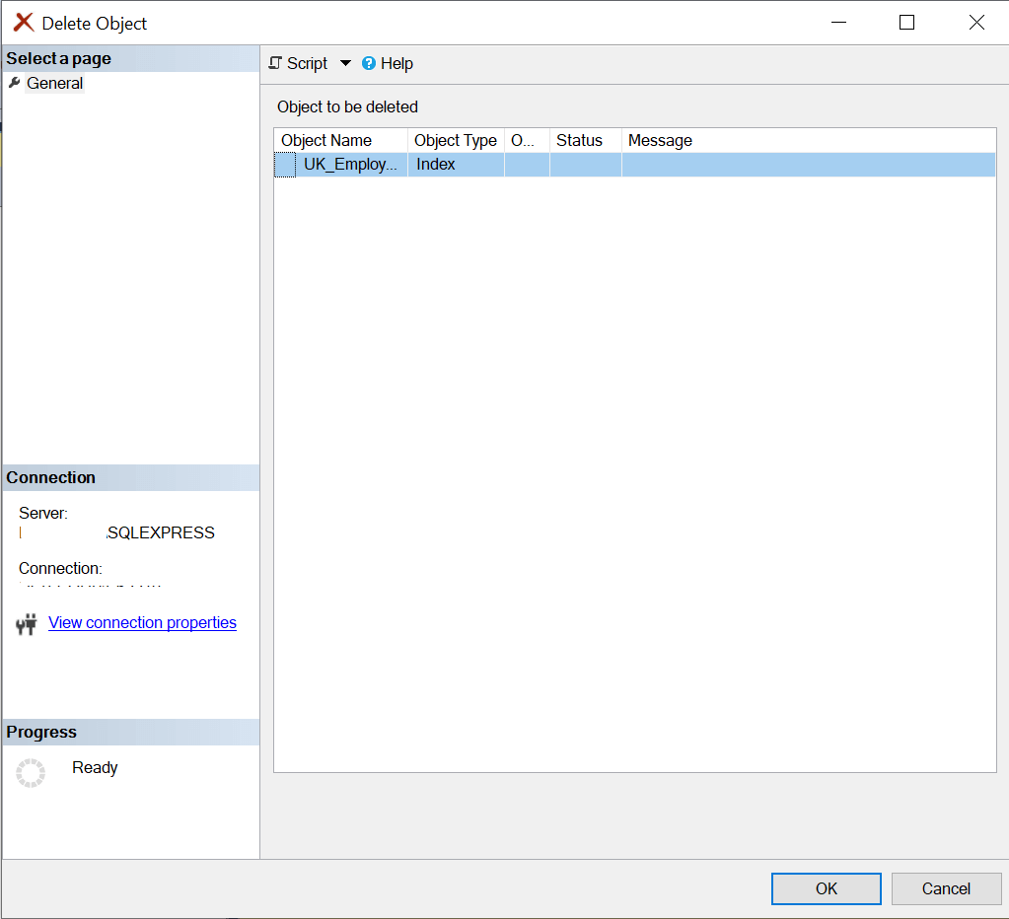
Task: Click the Index object type cell
Action: pos(456,165)
